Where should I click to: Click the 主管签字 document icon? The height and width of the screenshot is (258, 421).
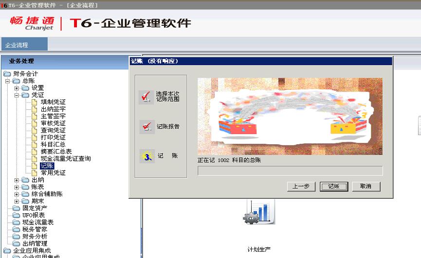pyautogui.click(x=35, y=116)
